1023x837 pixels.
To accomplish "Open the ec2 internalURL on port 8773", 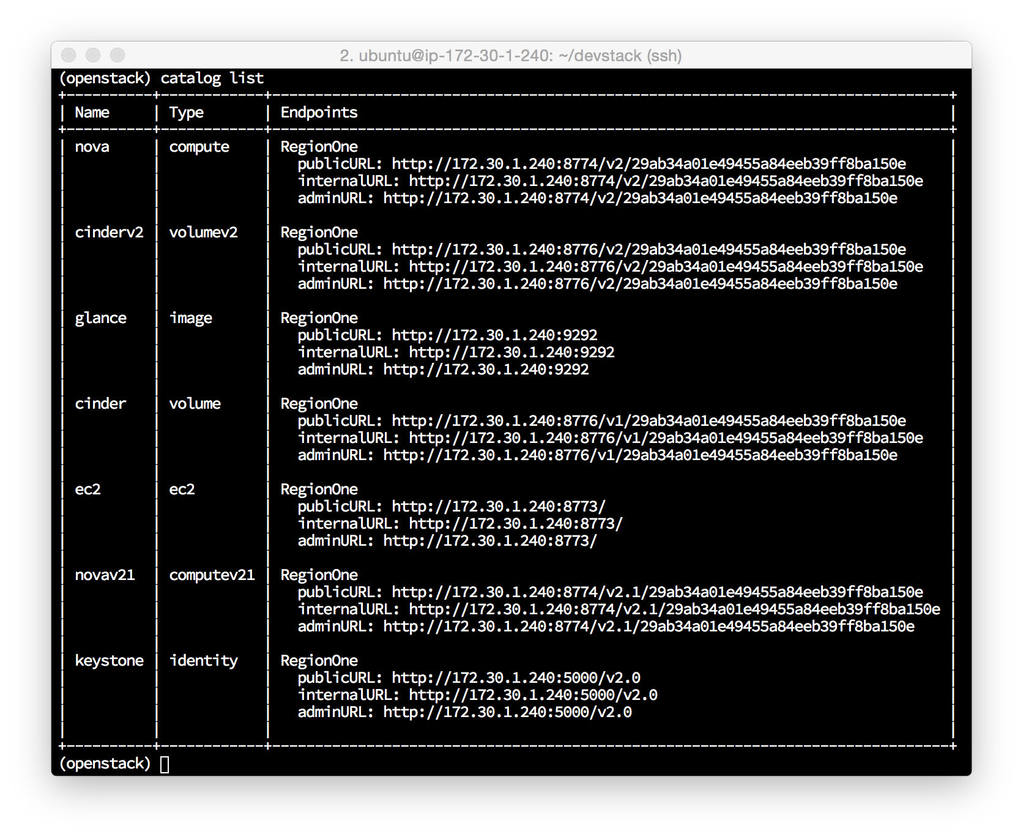I will 515,524.
